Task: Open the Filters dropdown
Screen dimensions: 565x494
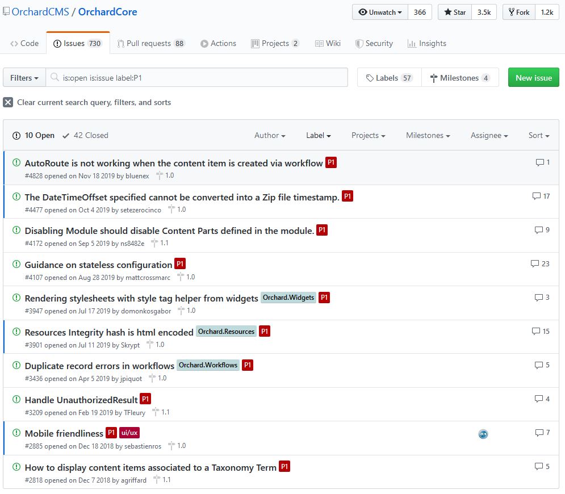Action: pyautogui.click(x=24, y=77)
